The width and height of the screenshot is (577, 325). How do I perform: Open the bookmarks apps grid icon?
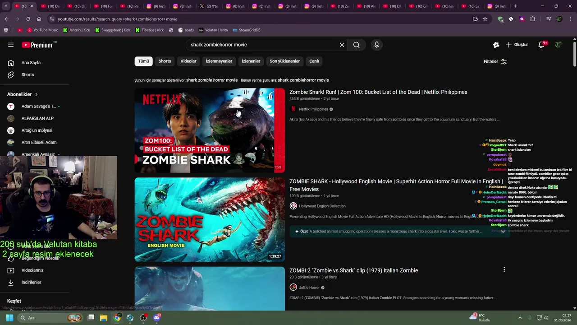[6, 30]
